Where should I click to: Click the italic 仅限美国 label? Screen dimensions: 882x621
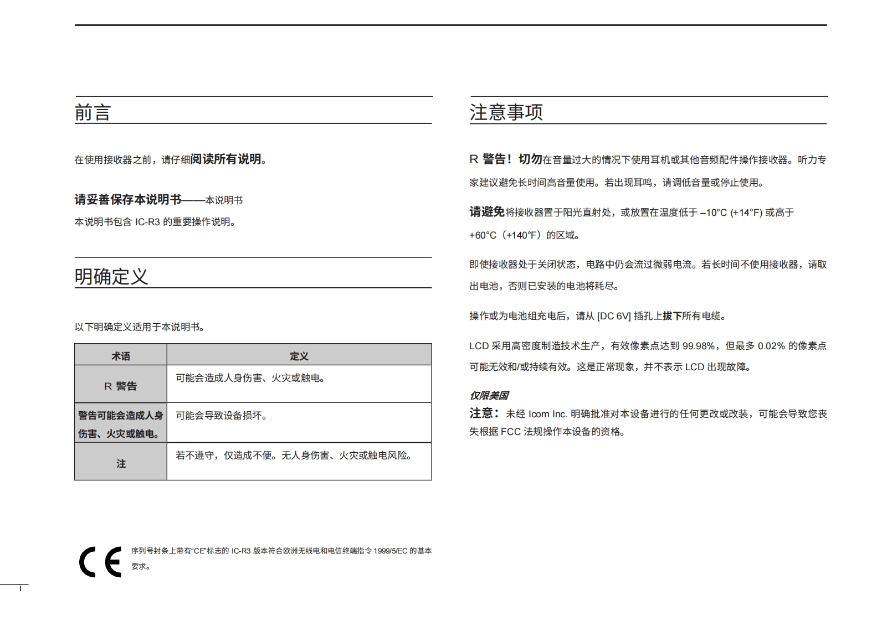coord(489,395)
